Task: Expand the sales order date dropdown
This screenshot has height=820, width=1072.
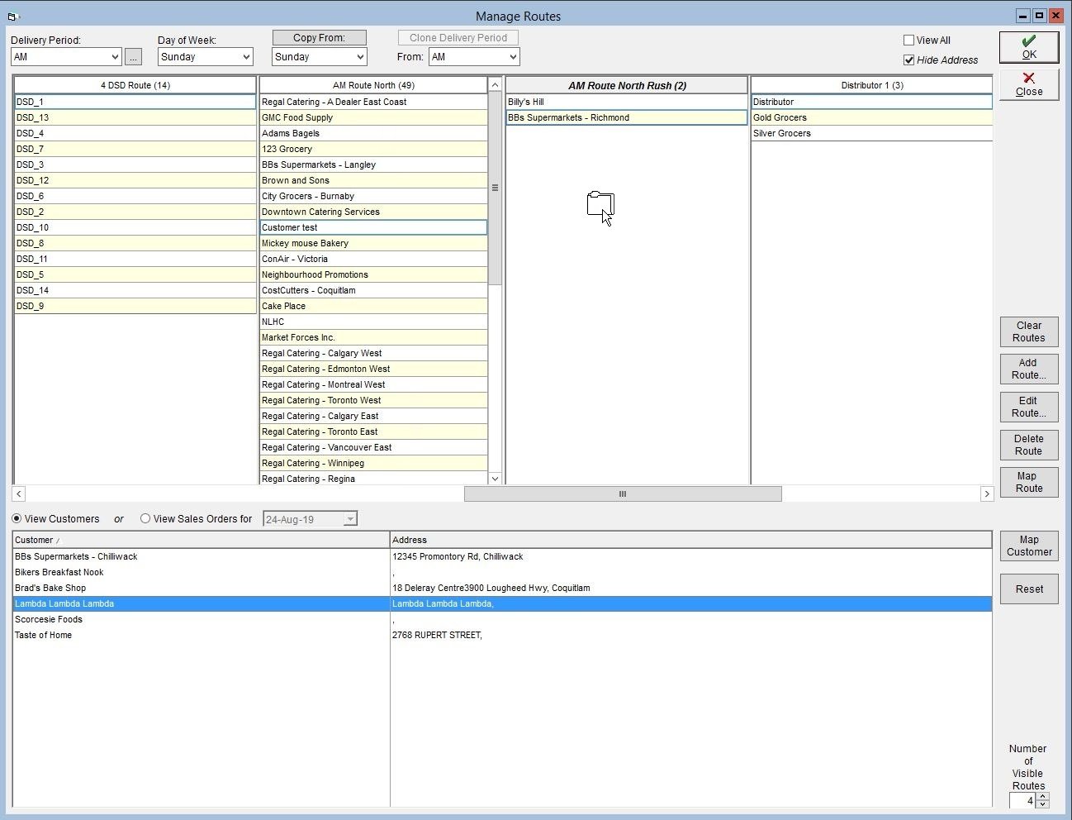Action: [350, 519]
